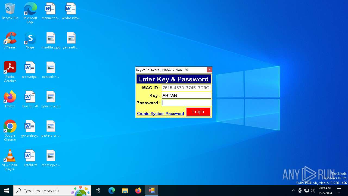The height and width of the screenshot is (196, 348).
Task: Open network status tray icon
Action: click(306, 191)
